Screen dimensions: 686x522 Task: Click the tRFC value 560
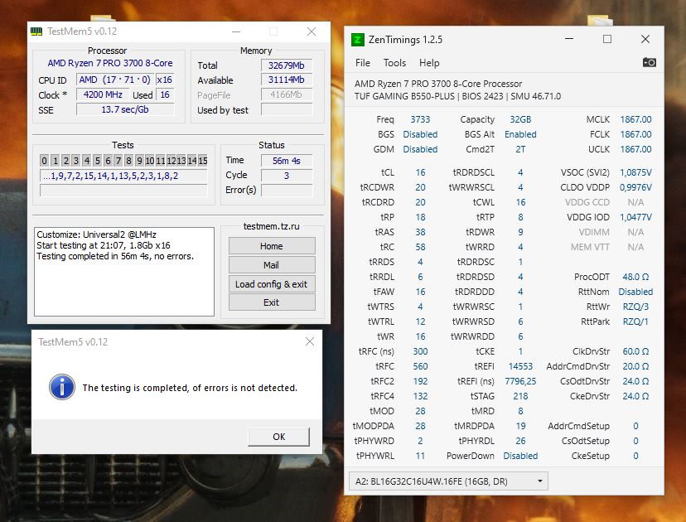click(x=420, y=366)
